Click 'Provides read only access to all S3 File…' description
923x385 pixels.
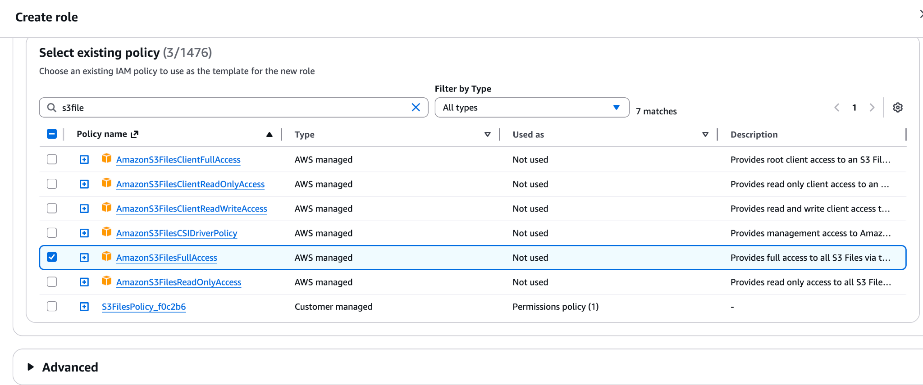811,282
